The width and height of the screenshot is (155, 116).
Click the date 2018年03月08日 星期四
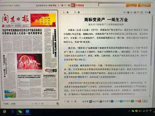tap(10, 6)
